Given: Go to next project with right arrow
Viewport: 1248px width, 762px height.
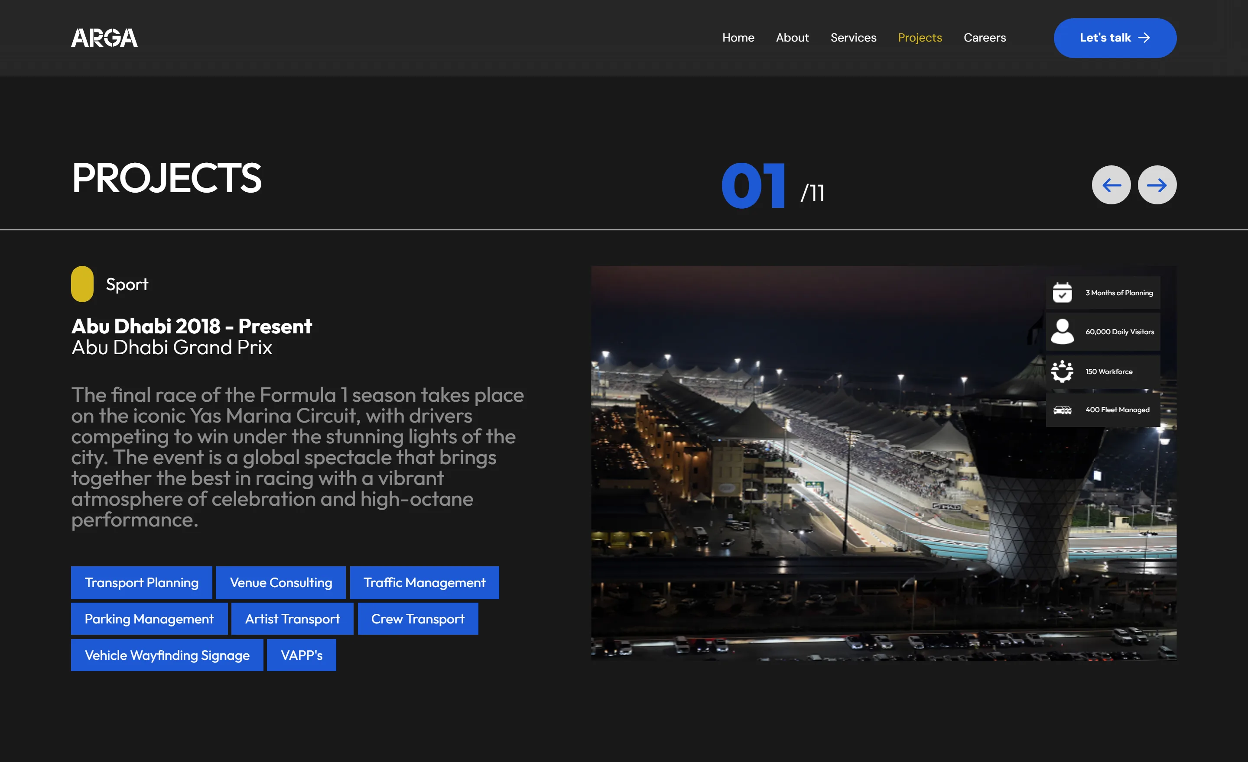Looking at the screenshot, I should (1157, 185).
